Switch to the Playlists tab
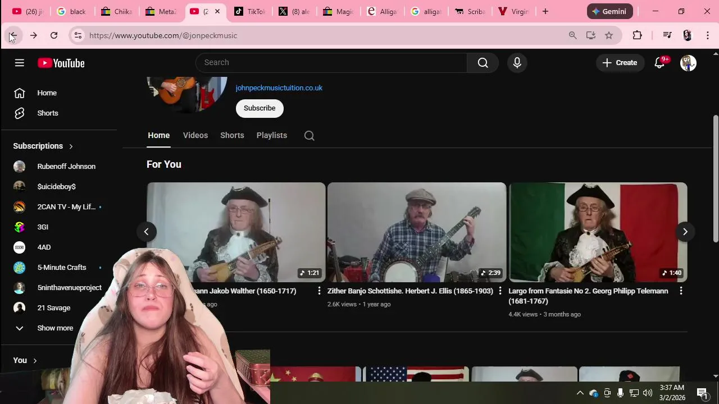The height and width of the screenshot is (404, 719). [x=272, y=135]
